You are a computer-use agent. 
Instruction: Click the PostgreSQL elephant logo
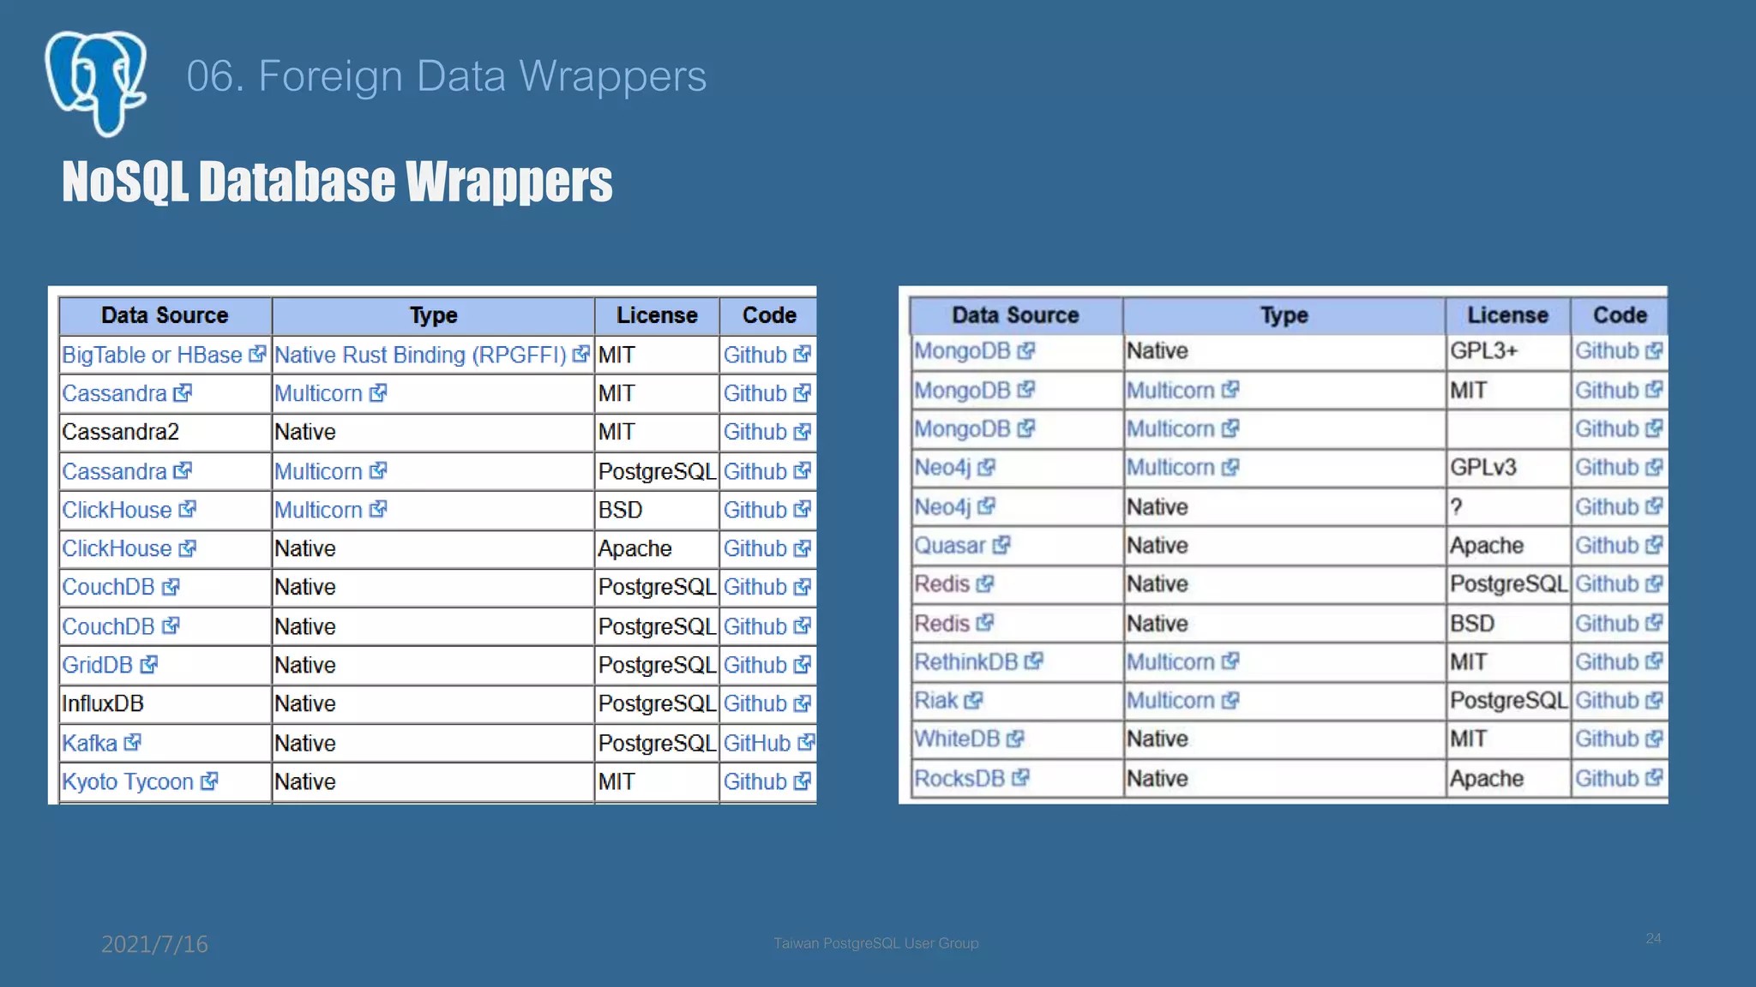pos(96,83)
